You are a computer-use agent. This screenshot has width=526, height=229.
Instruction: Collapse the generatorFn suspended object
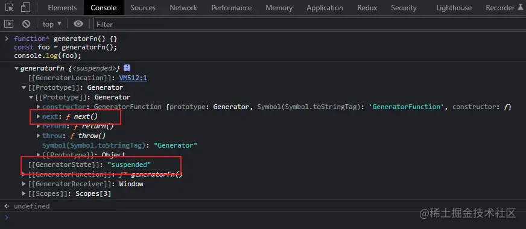(x=16, y=68)
